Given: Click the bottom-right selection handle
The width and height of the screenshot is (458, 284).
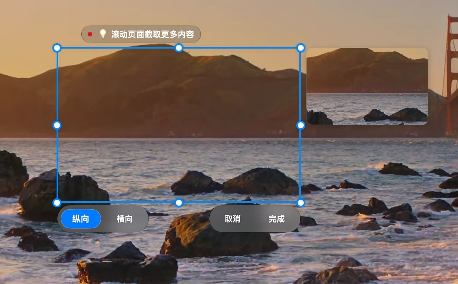Looking at the screenshot, I should (x=301, y=203).
